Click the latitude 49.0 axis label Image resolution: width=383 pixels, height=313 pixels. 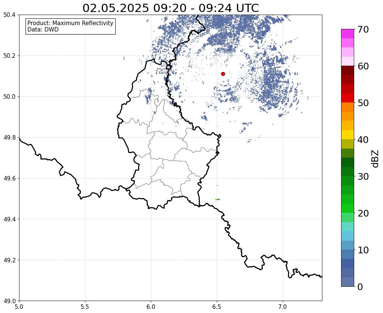[9, 301]
